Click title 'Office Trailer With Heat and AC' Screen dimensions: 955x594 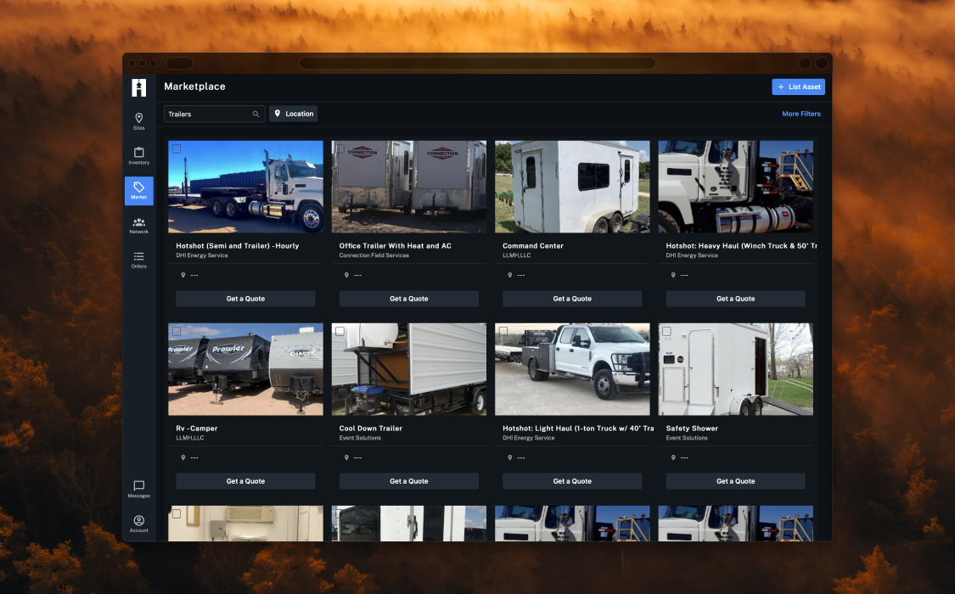[396, 246]
